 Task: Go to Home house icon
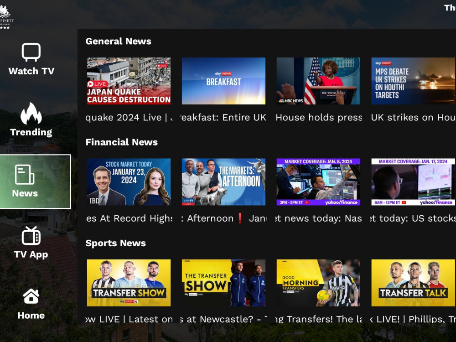(x=31, y=296)
